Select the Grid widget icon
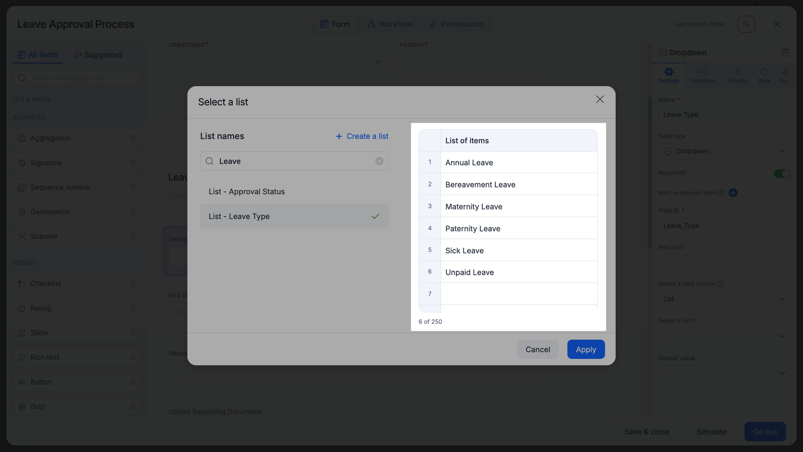 (21, 407)
